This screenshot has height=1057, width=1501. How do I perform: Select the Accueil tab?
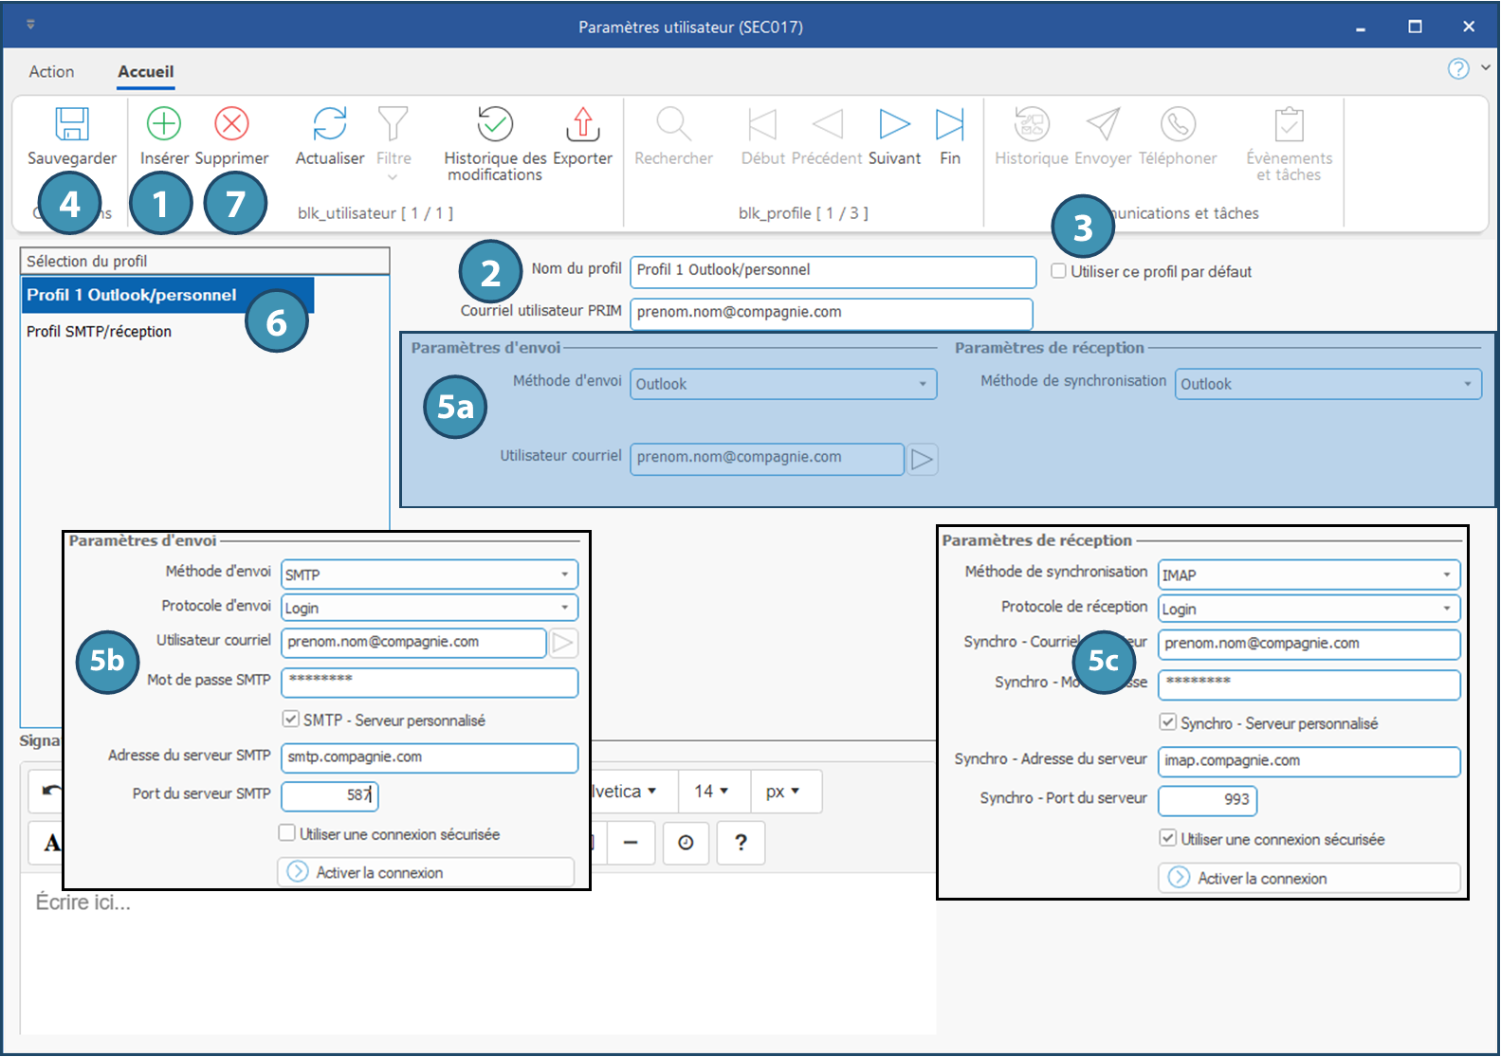145,72
